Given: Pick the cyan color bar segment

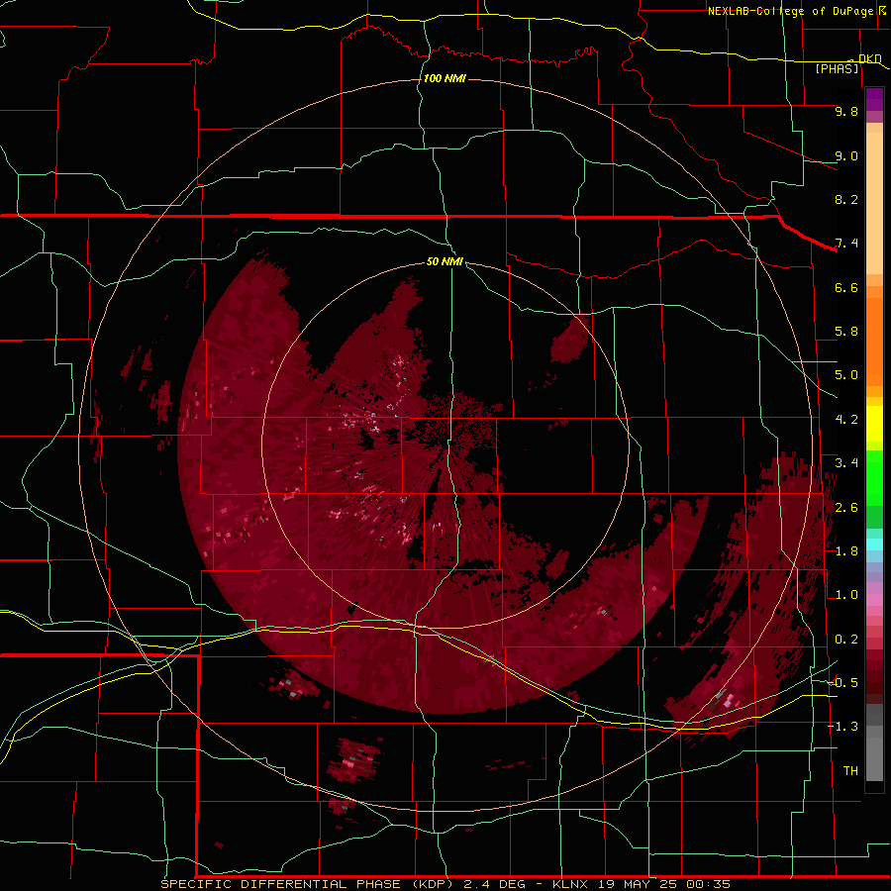Looking at the screenshot, I should [874, 544].
